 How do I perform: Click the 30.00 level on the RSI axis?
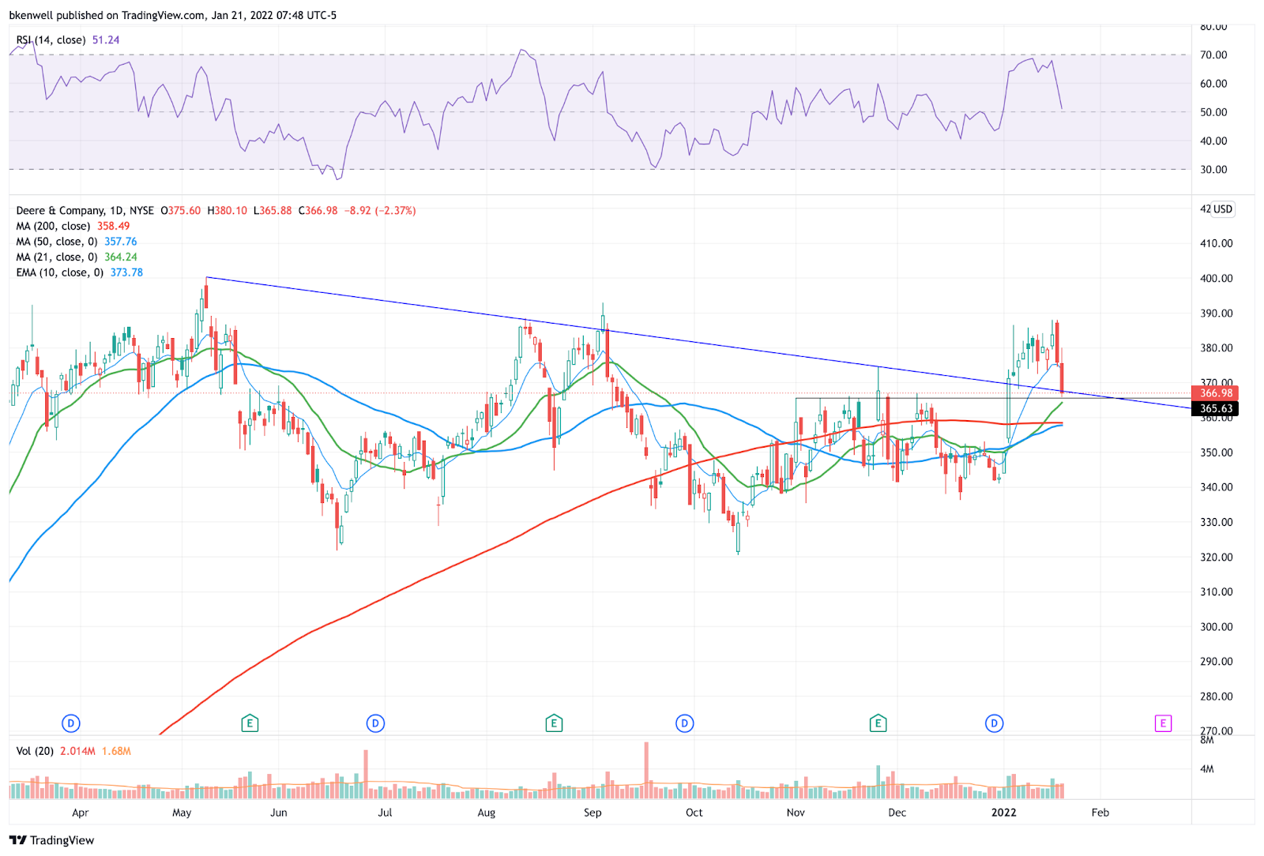[1213, 170]
